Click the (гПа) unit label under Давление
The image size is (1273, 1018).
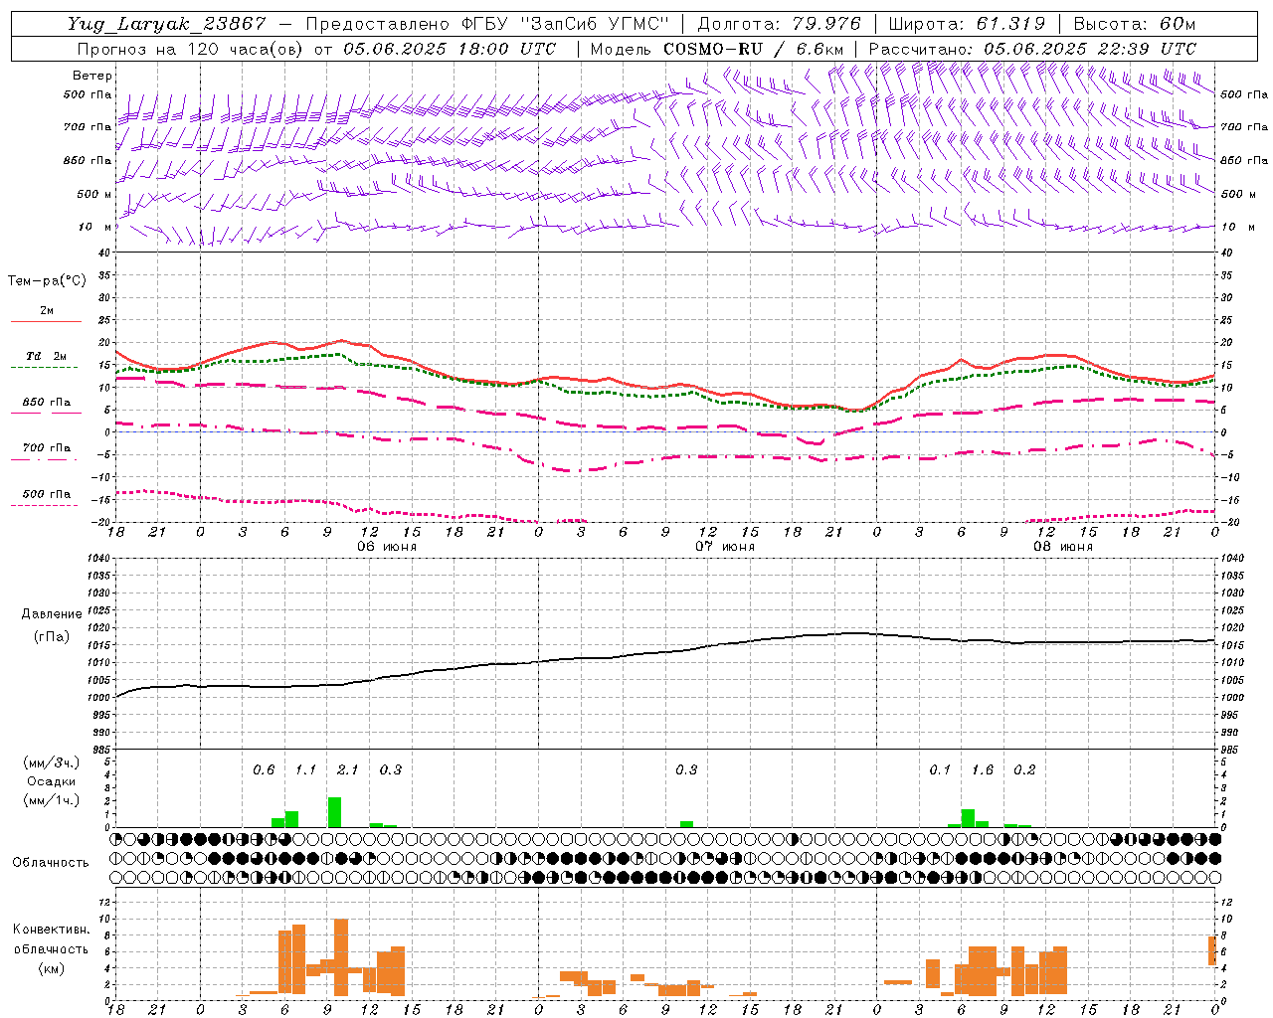point(52,637)
